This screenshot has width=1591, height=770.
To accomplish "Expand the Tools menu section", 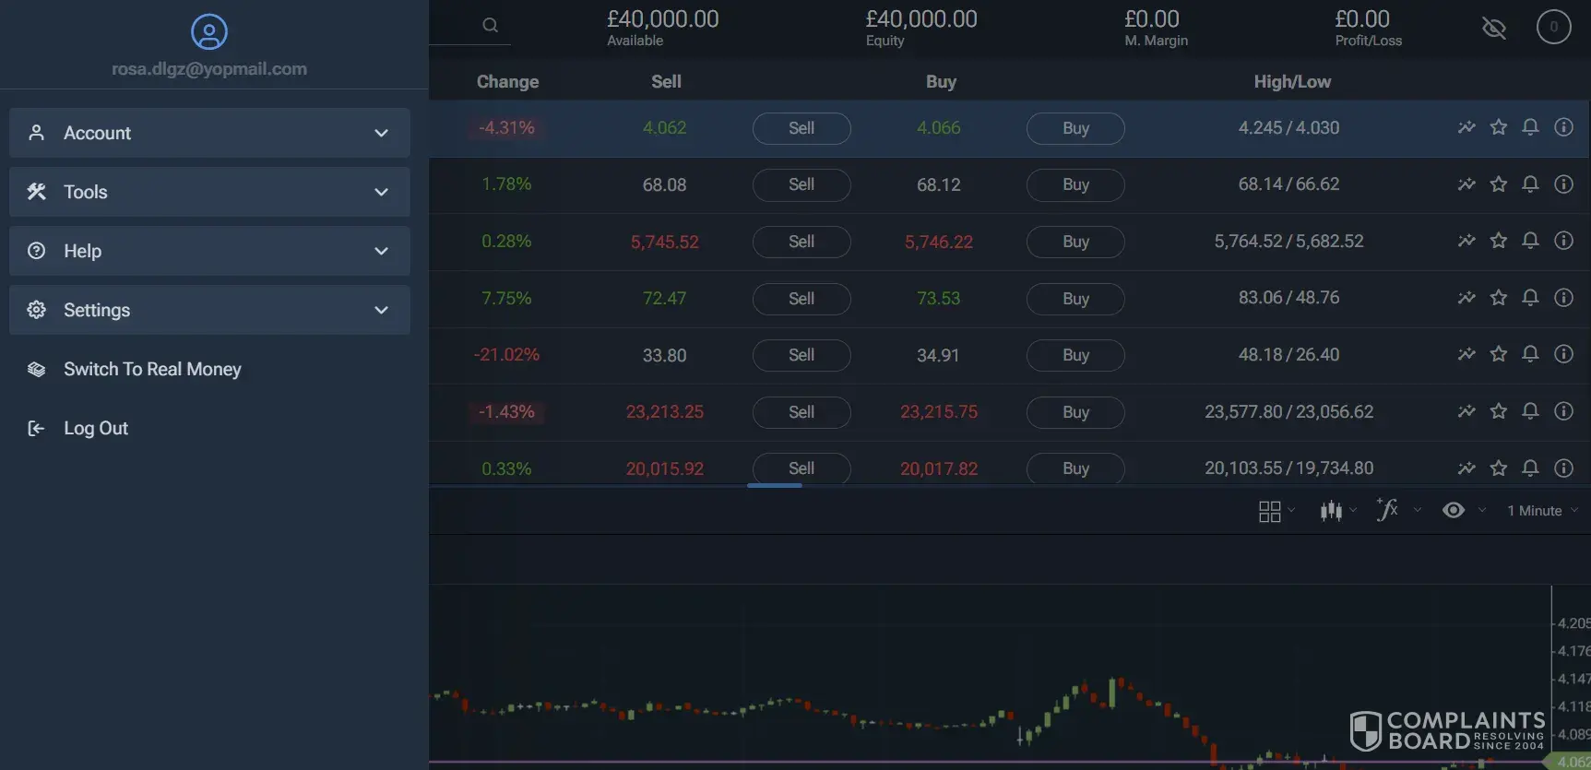I will tap(209, 192).
